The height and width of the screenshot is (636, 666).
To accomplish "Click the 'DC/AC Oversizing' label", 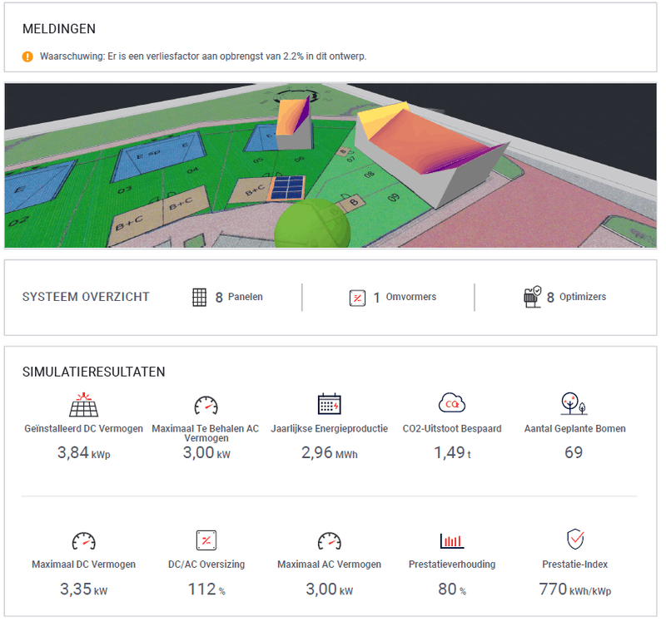I will 206,565.
